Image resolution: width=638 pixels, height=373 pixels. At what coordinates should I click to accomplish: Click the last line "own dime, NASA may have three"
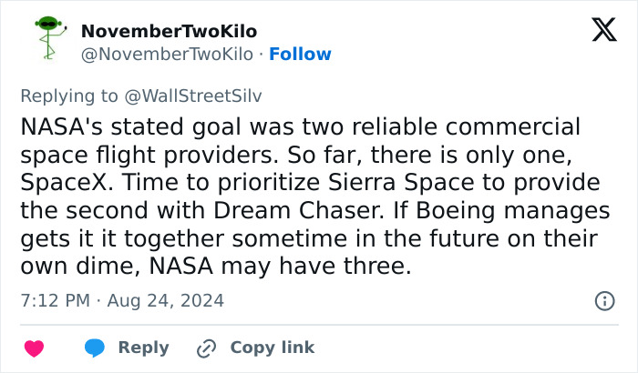pyautogui.click(x=215, y=266)
